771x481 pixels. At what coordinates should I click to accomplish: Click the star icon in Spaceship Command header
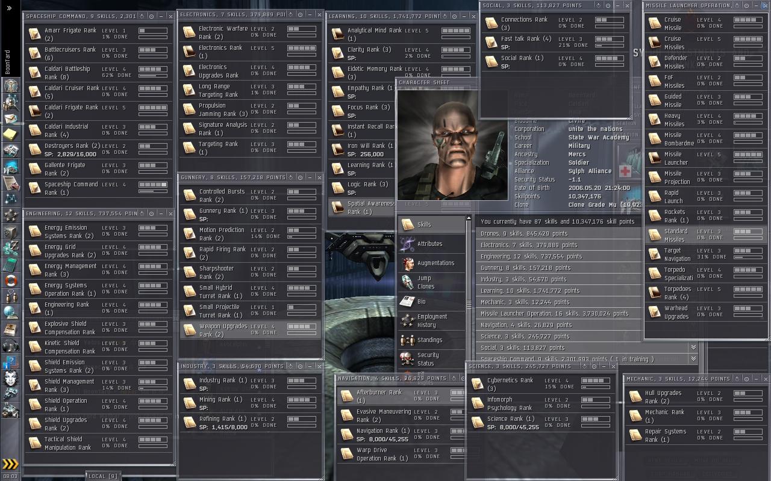click(143, 16)
